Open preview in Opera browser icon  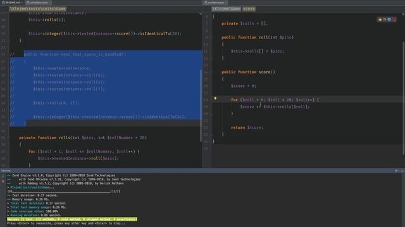pos(394,20)
